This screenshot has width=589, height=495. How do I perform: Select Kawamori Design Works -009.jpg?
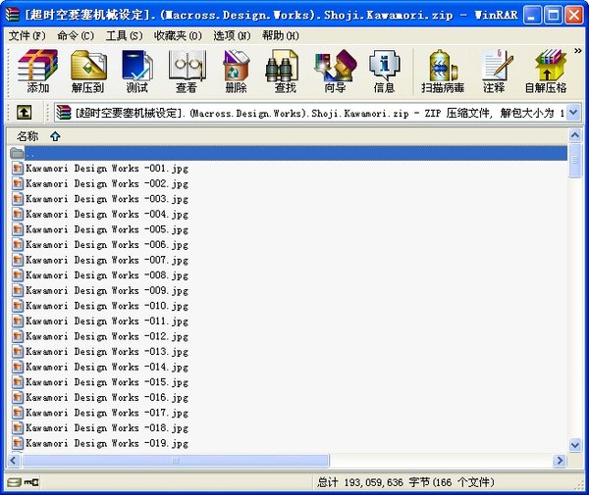[x=100, y=290]
